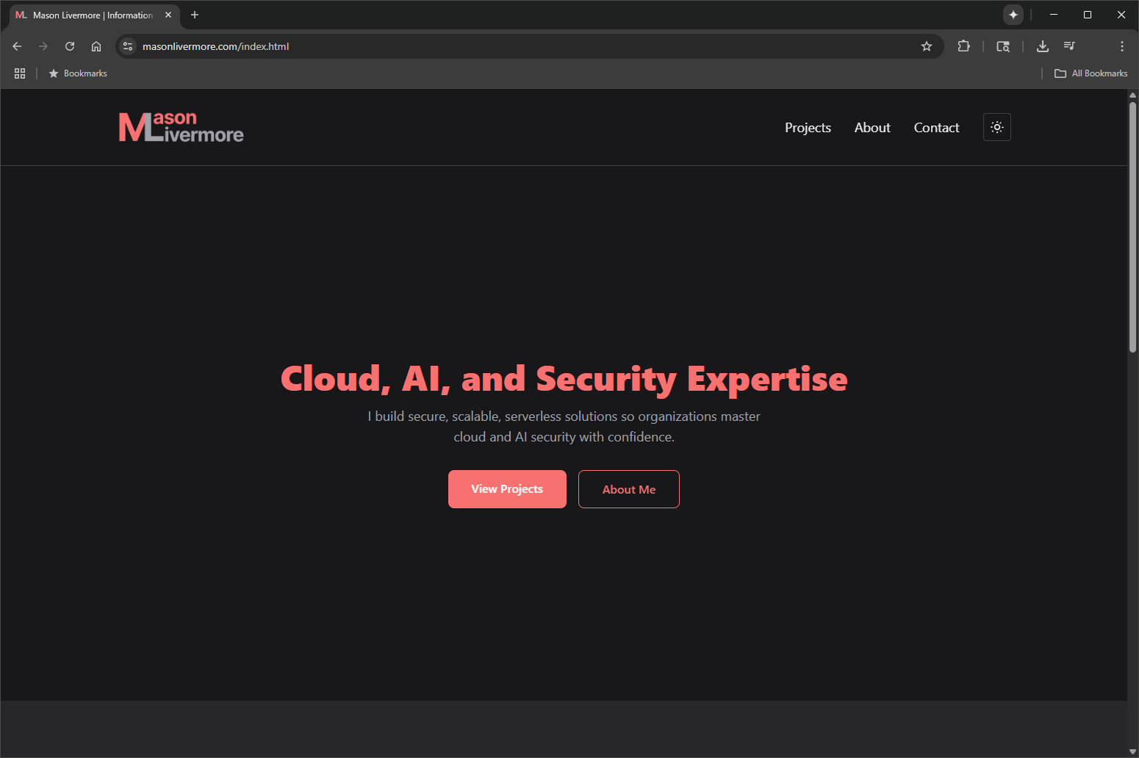This screenshot has width=1139, height=758.
Task: Open the Downloads icon
Action: [x=1043, y=46]
